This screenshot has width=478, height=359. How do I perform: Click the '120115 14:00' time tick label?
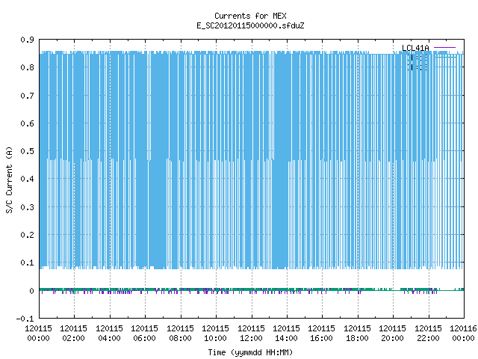(286, 334)
